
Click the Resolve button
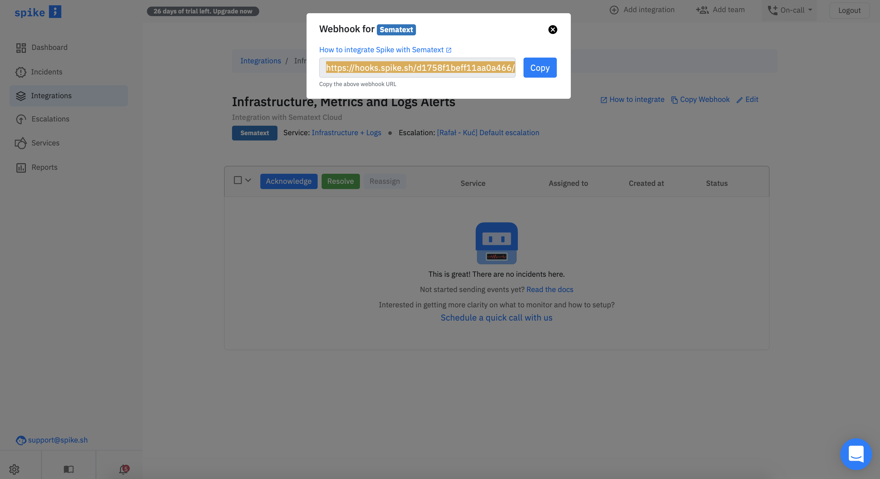(341, 181)
